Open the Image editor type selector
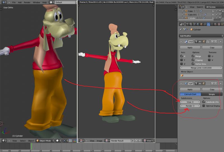 pyautogui.click(x=82, y=141)
